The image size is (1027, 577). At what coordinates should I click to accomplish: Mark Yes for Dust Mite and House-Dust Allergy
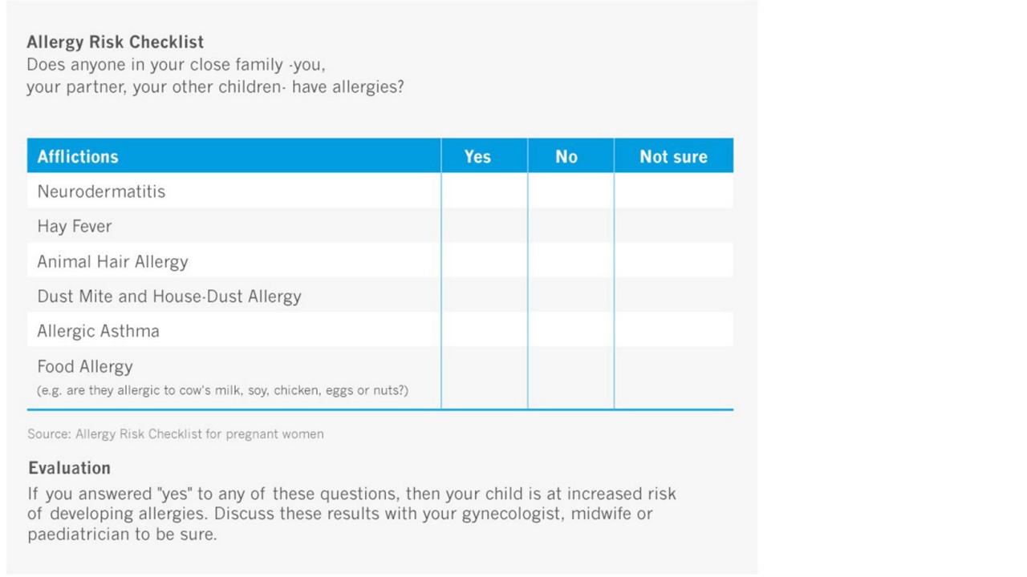pos(485,295)
